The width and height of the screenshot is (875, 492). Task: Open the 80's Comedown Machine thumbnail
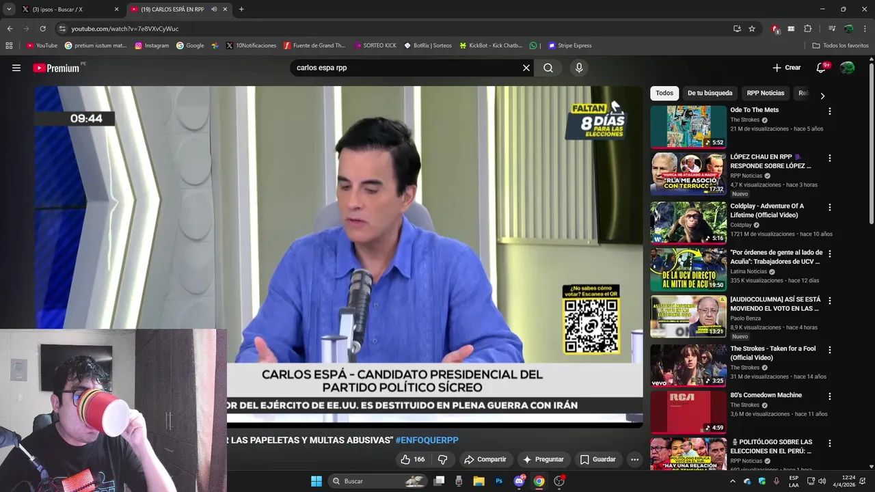688,412
